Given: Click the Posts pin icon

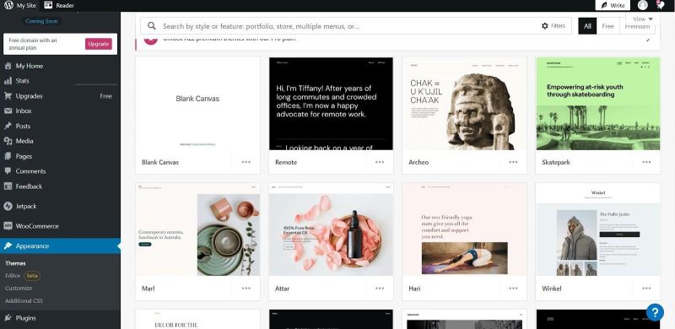Looking at the screenshot, I should 8,126.
